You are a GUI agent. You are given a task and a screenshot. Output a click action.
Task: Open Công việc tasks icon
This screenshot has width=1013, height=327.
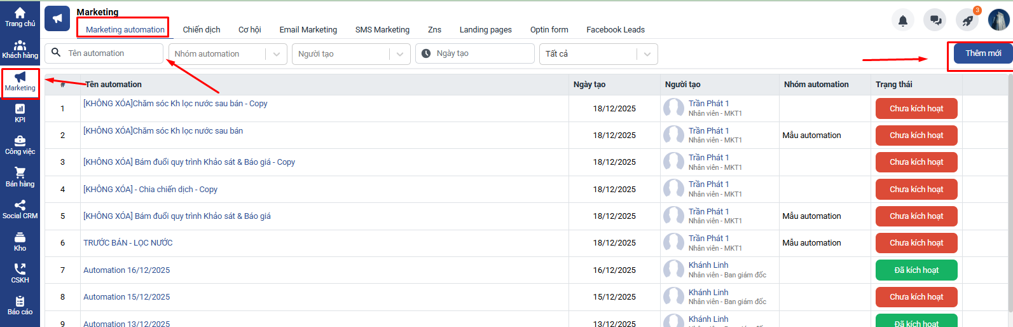coord(20,145)
